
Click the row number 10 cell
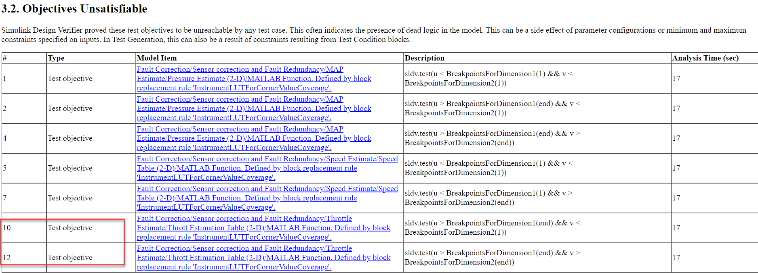(x=7, y=228)
